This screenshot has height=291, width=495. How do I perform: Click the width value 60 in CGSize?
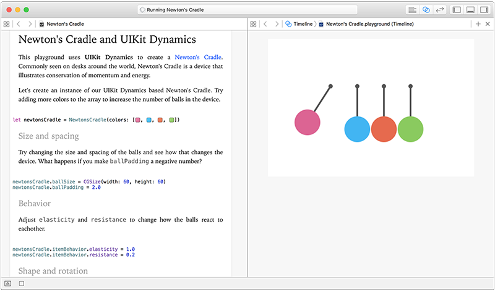click(126, 181)
